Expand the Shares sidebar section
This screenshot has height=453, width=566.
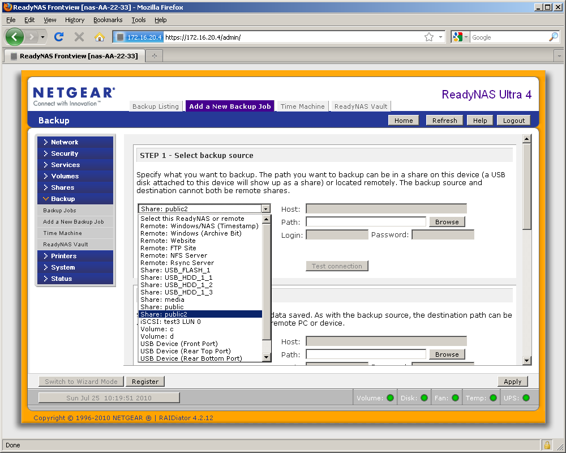(75, 187)
